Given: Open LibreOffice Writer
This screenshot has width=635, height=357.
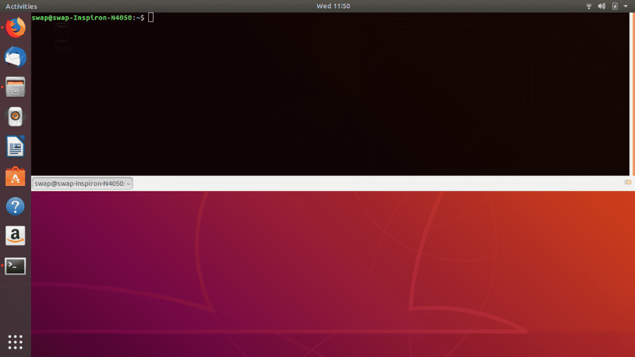Looking at the screenshot, I should (14, 146).
